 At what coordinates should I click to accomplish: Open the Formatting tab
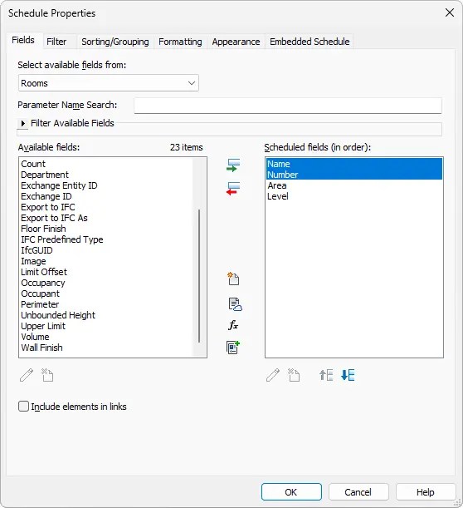pyautogui.click(x=180, y=42)
